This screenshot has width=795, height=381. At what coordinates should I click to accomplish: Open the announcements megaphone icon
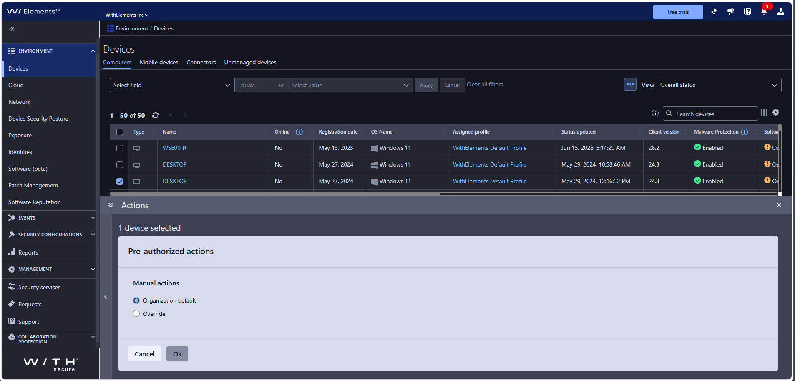tap(731, 12)
